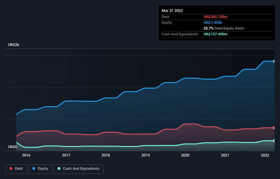Click the Debt row label in tooltip
This screenshot has width=280, height=179.
[165, 17]
